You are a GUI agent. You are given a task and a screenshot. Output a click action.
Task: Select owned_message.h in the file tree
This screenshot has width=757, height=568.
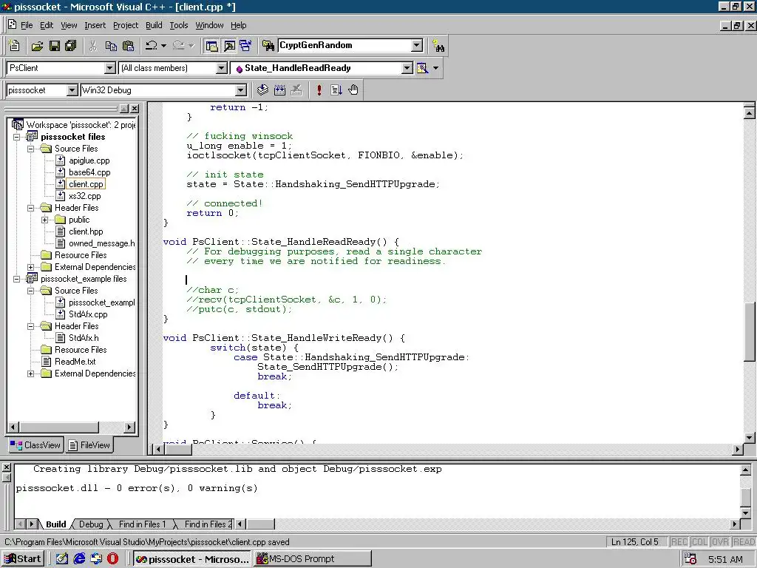(x=102, y=243)
